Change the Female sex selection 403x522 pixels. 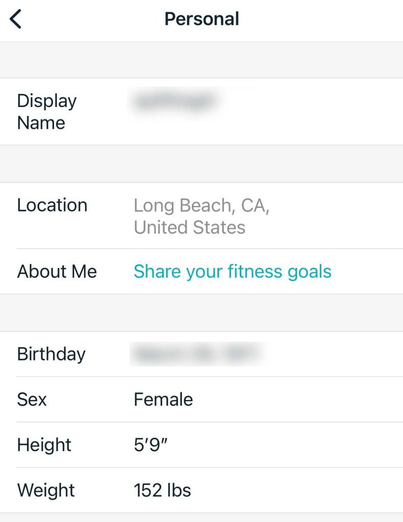tap(163, 399)
